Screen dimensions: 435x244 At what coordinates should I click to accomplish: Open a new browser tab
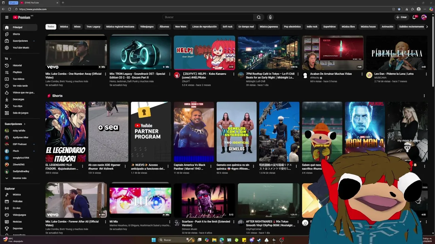click(63, 3)
